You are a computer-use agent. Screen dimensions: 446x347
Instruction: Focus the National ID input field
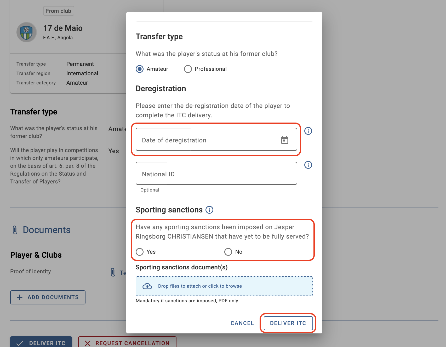(x=216, y=173)
